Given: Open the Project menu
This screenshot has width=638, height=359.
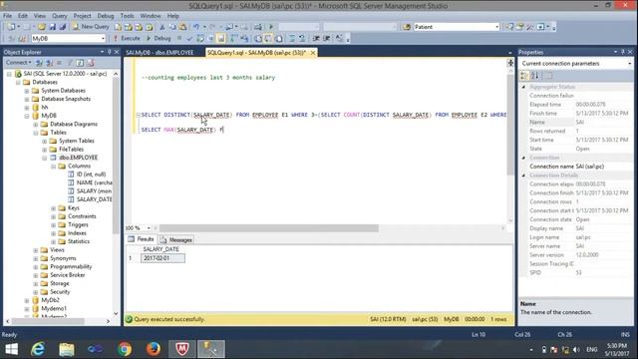Looking at the screenshot, I should coord(82,16).
